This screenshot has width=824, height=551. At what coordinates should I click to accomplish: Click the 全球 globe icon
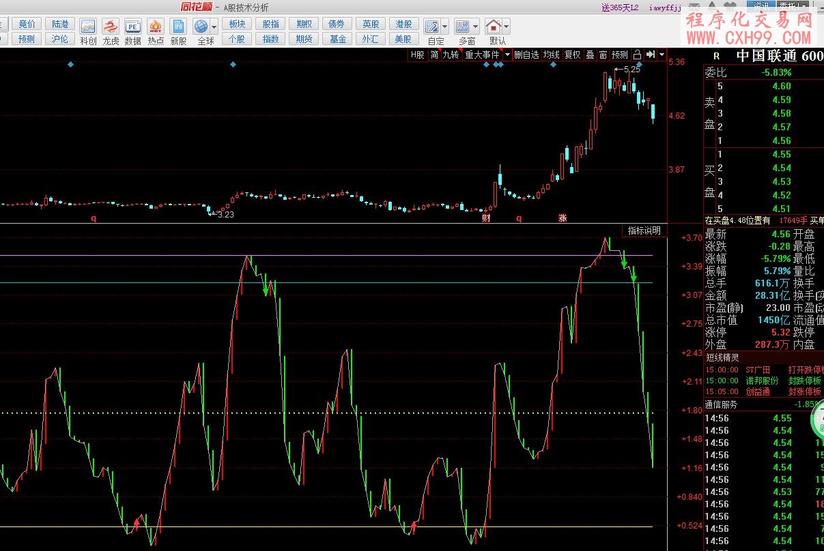(x=201, y=27)
